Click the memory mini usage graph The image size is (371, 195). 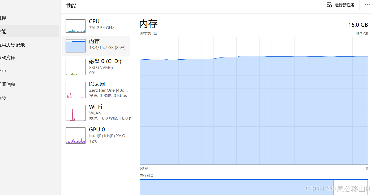pos(76,46)
